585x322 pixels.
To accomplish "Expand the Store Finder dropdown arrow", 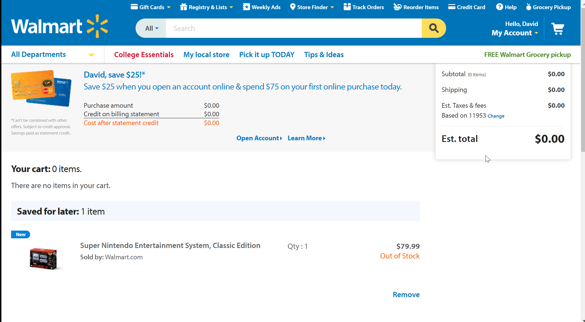I will pos(332,7).
